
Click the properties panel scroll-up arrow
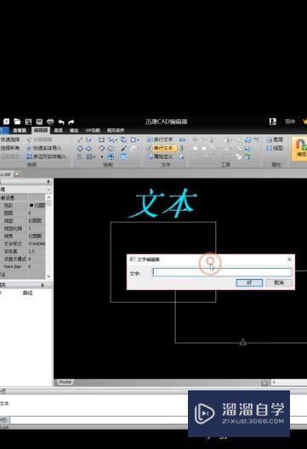point(48,197)
